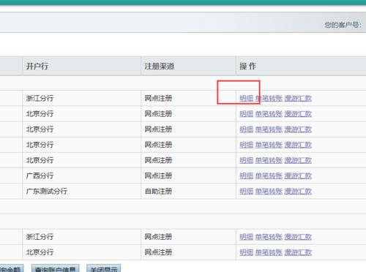
Task: Open 漫游汇款 in the 广西分行 row
Action: (298, 175)
